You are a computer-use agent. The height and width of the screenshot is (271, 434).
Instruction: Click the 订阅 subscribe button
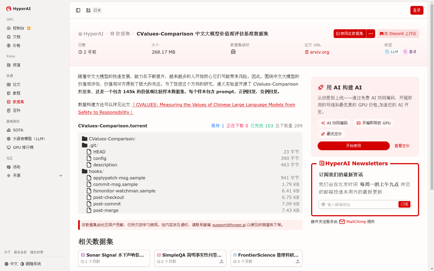pyautogui.click(x=404, y=204)
